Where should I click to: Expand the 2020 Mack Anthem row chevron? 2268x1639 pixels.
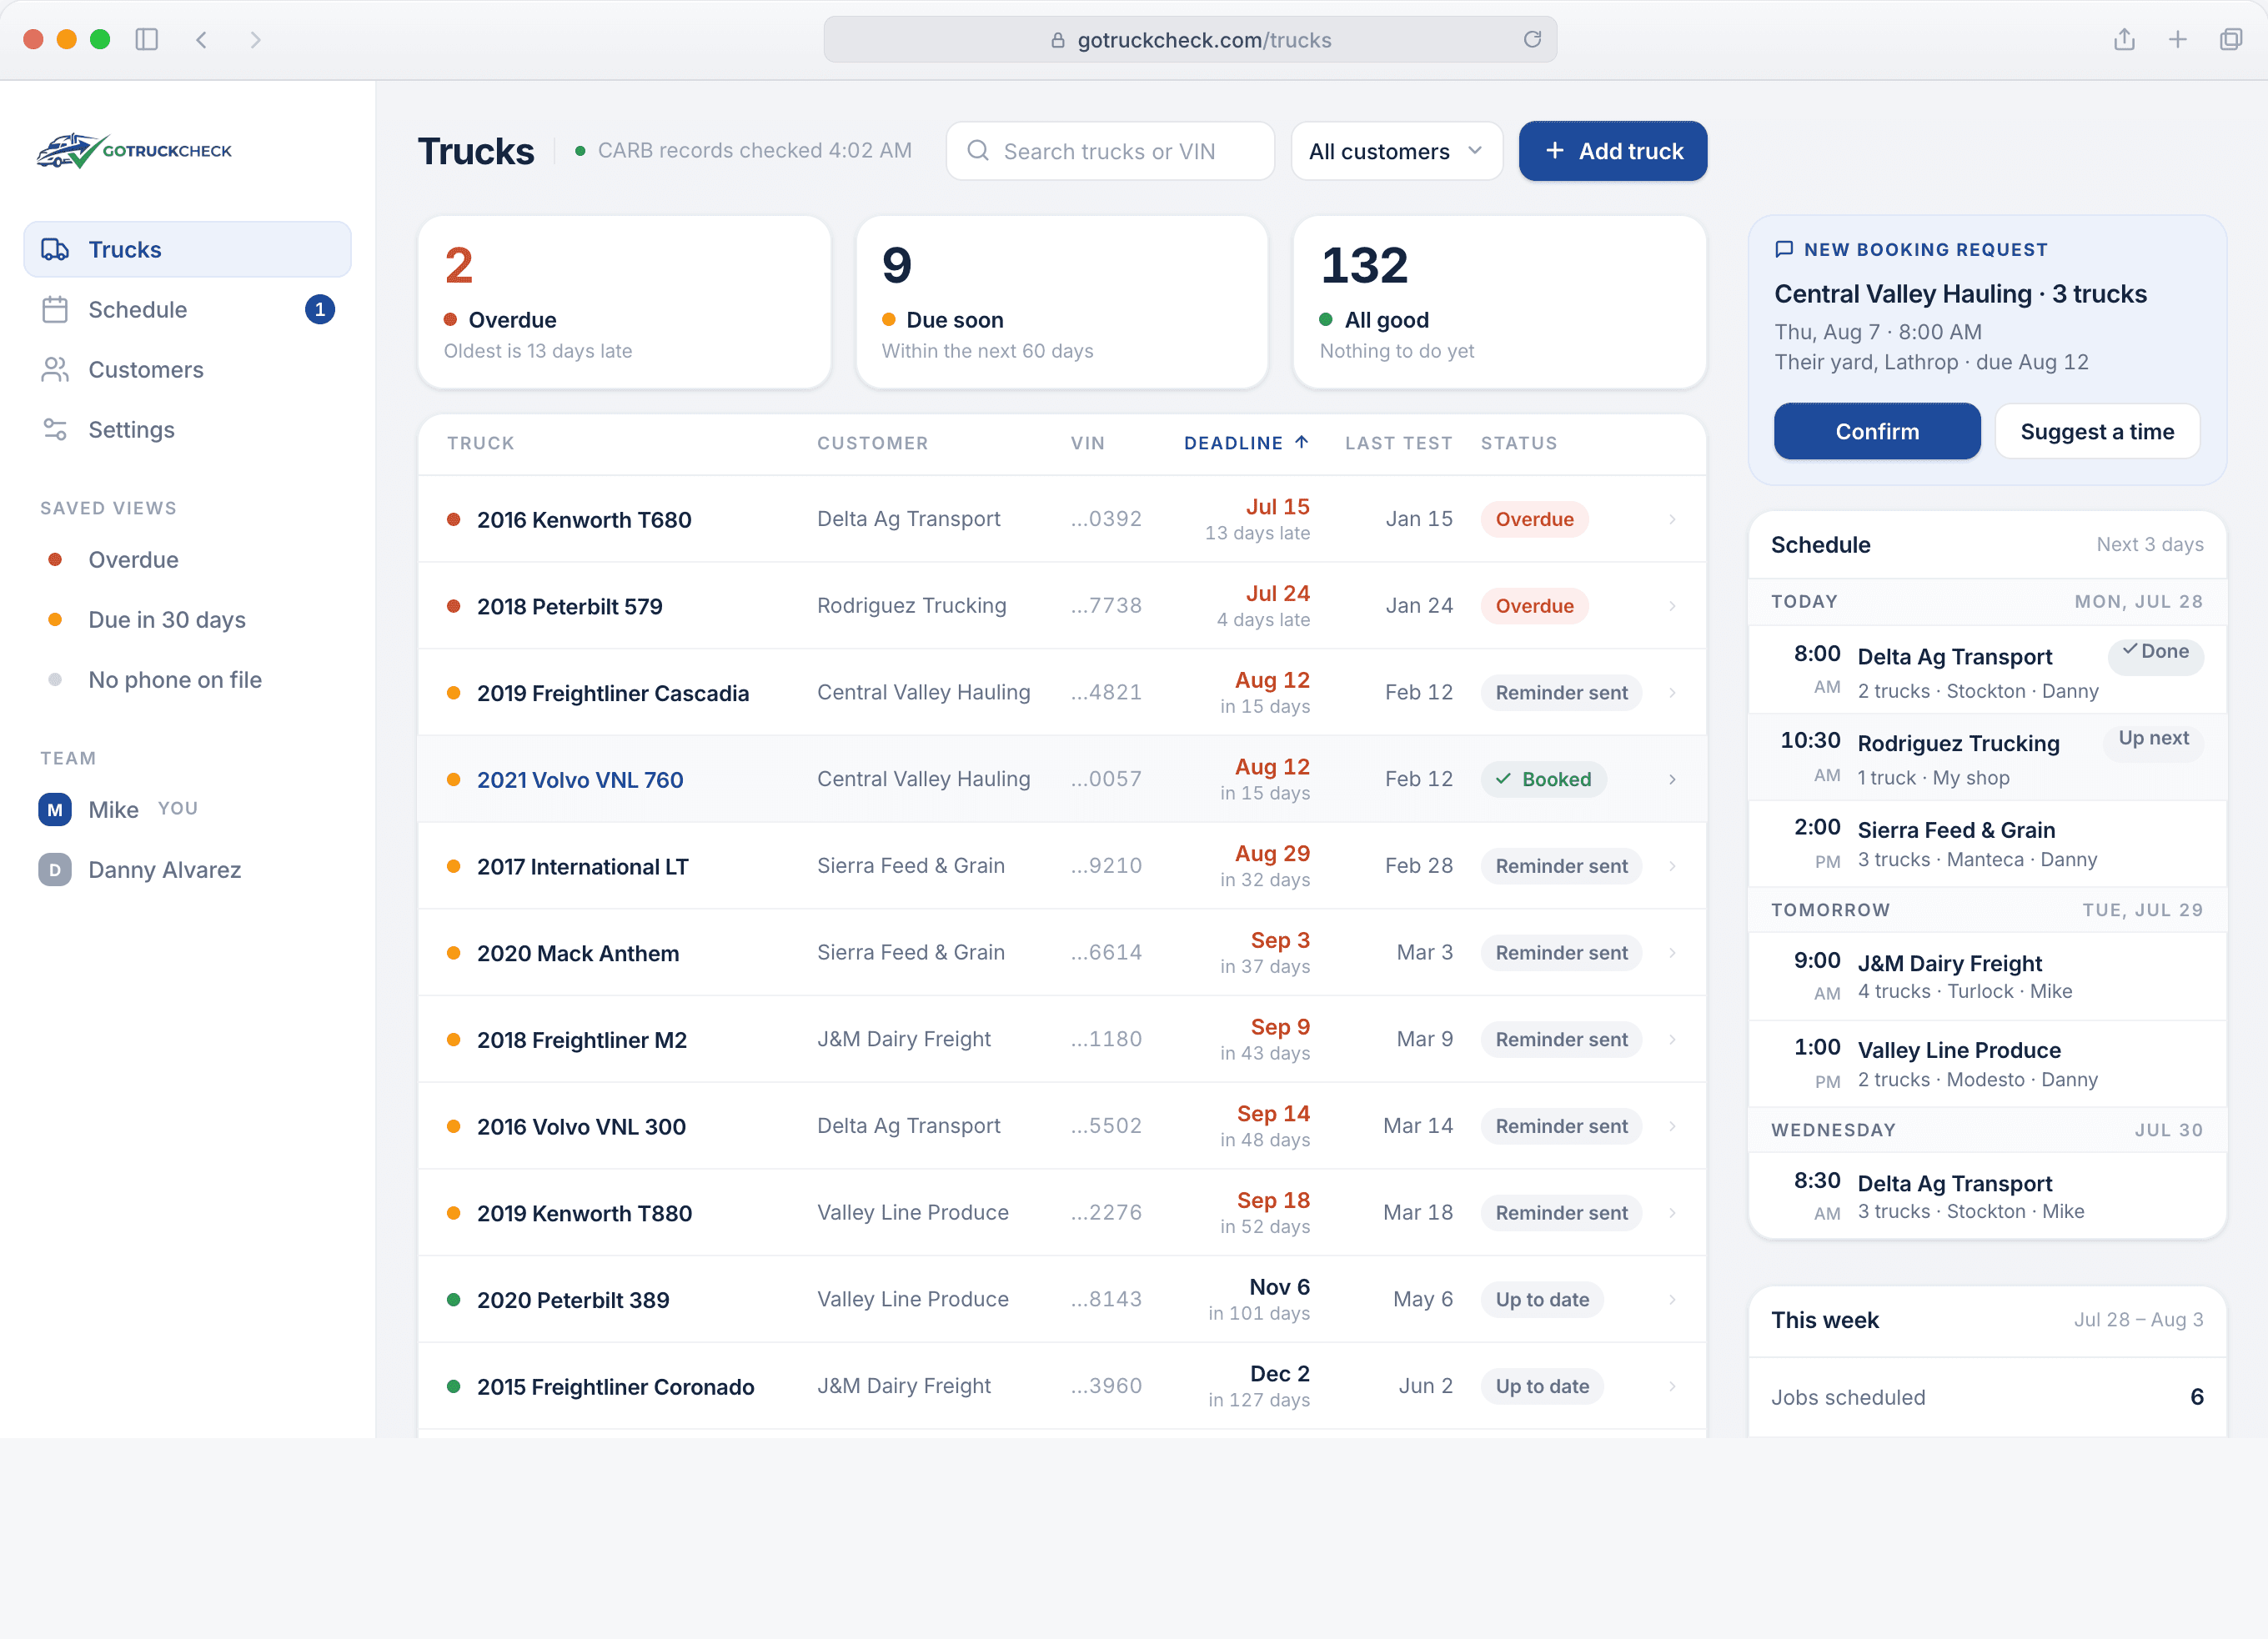click(1672, 953)
